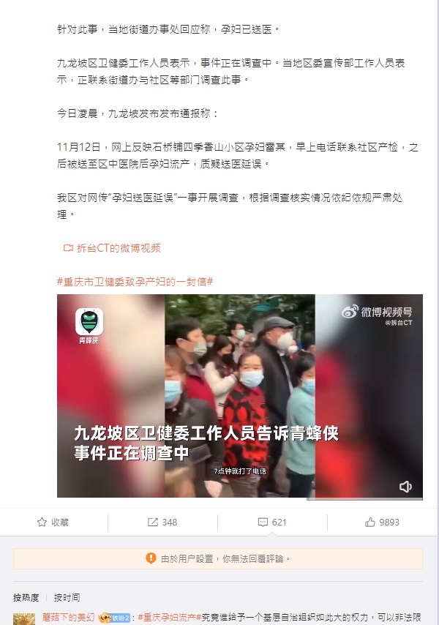439x625 pixels.
Task: Click the video progress bar
Action: point(240,498)
